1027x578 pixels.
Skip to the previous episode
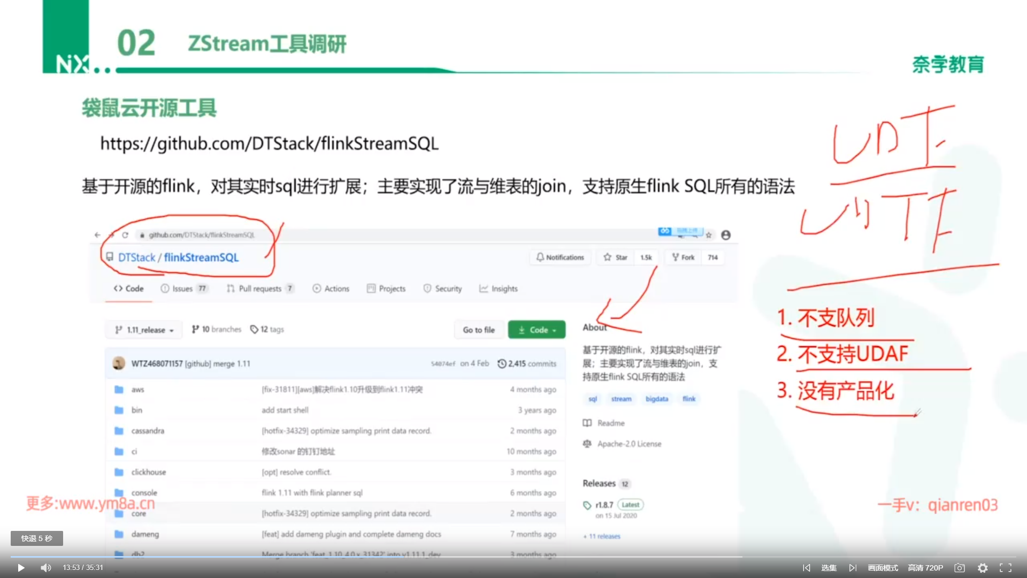click(x=807, y=568)
